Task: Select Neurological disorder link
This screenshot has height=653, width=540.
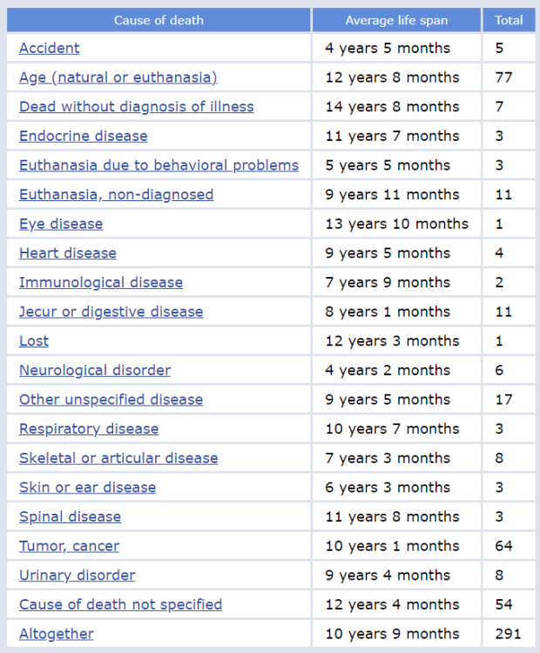Action: [95, 370]
